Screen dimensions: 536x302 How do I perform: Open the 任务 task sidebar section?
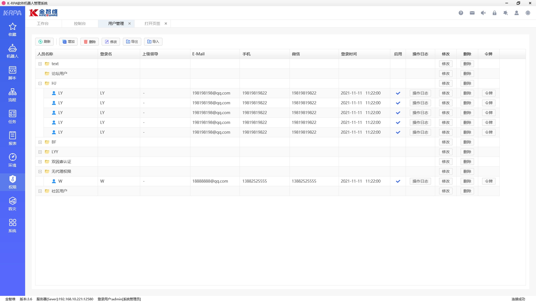[12, 117]
